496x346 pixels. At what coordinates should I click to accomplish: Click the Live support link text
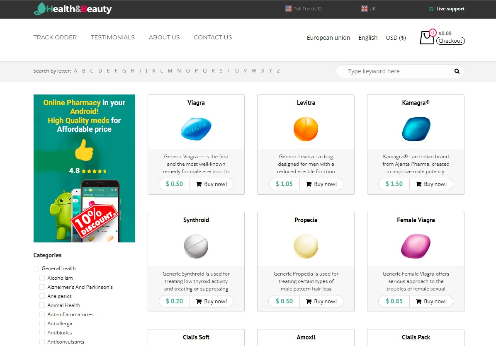pyautogui.click(x=450, y=9)
